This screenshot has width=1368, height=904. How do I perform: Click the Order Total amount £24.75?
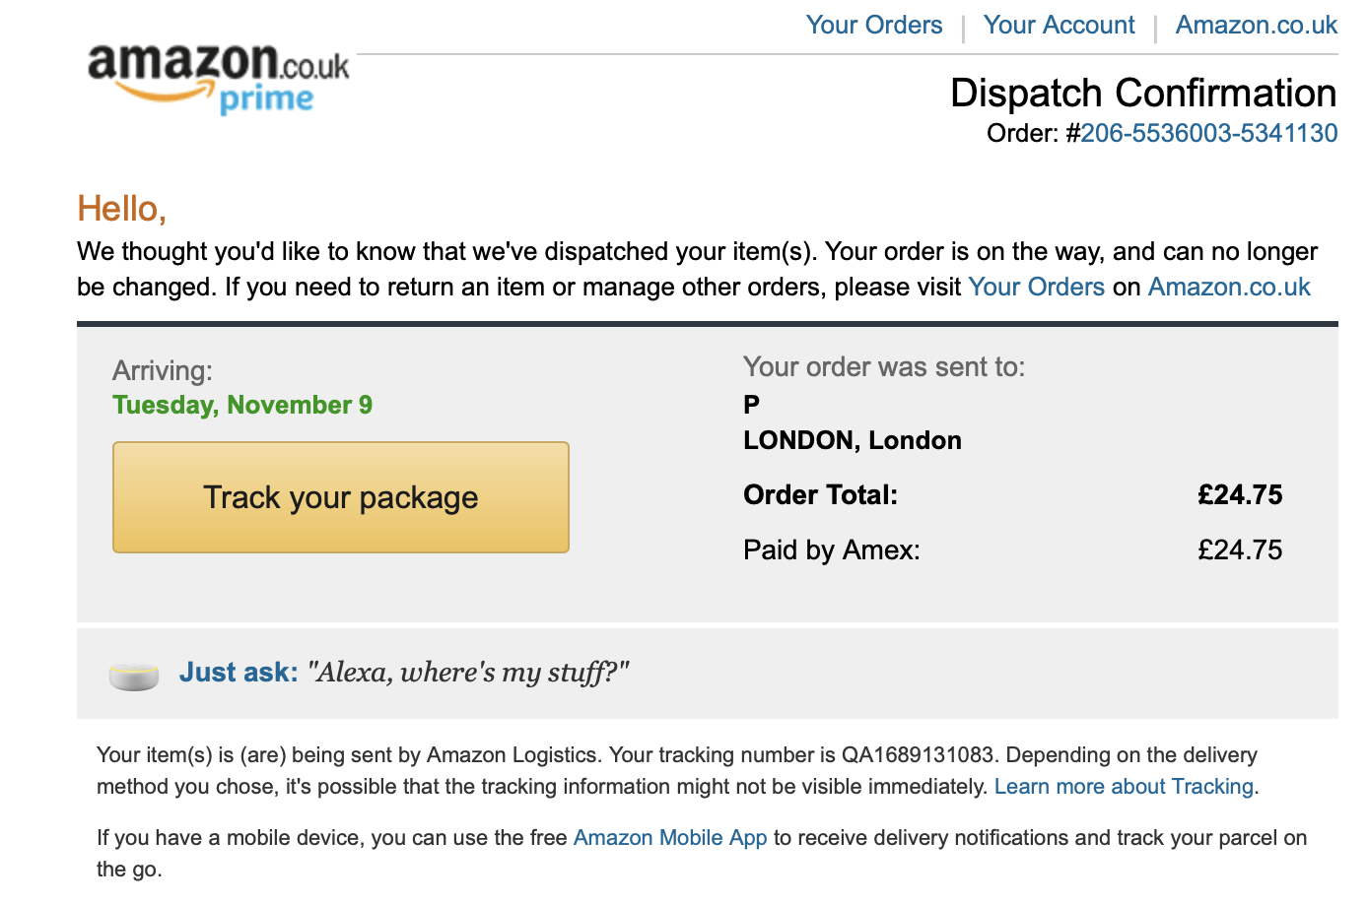click(1240, 494)
